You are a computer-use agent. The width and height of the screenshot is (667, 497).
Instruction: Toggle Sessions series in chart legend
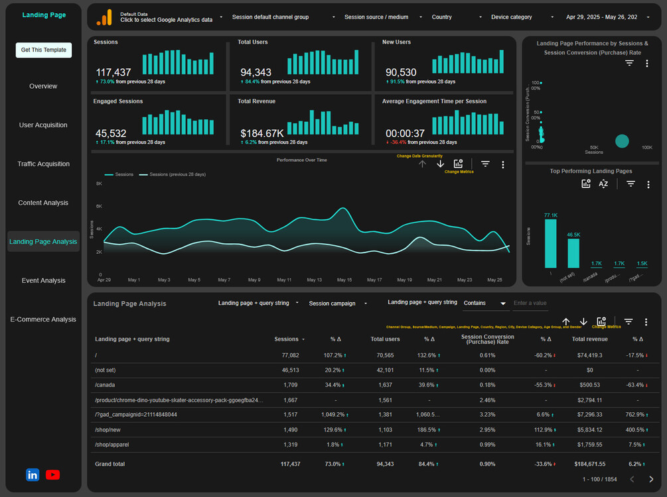[x=119, y=174]
